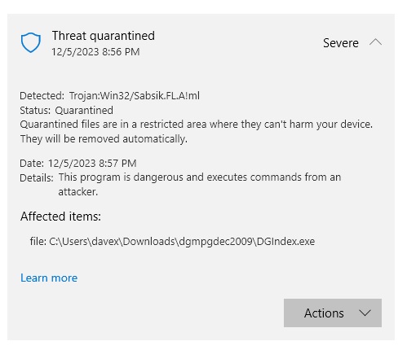
Task: Click the 'file:' label before the path
Action: click(x=38, y=241)
